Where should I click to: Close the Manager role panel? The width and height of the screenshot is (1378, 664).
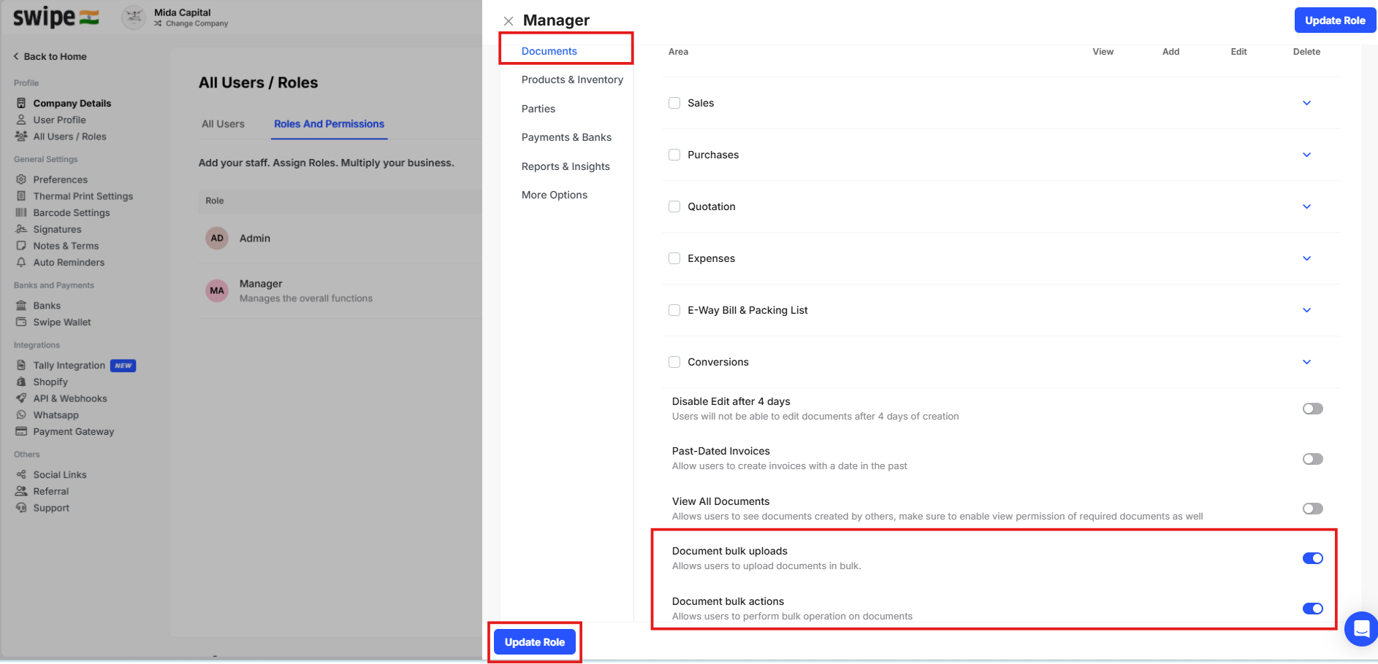(x=509, y=21)
